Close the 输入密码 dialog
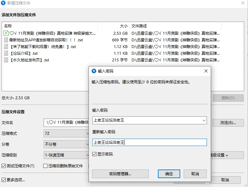The image size is (248, 187). pyautogui.click(x=206, y=71)
